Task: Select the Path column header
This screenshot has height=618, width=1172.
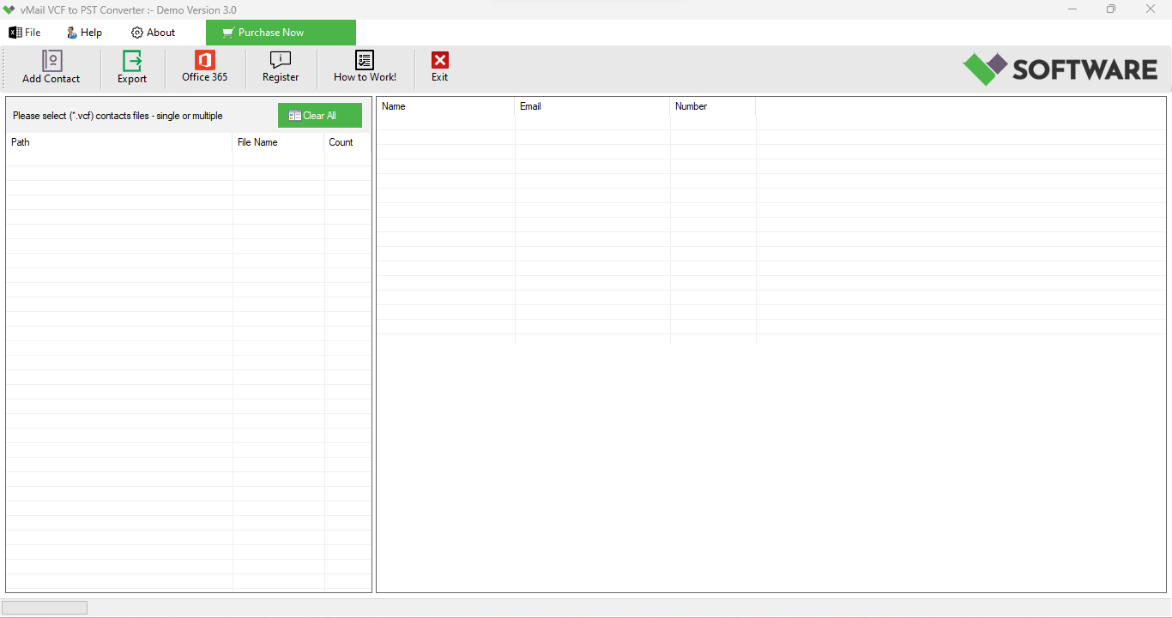Action: (x=119, y=142)
